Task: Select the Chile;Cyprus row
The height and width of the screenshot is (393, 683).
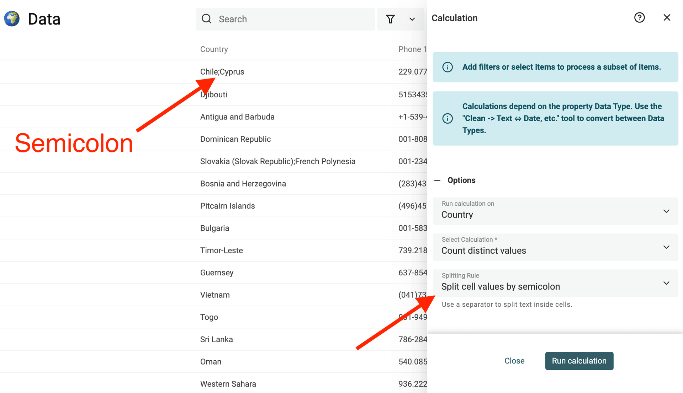Action: click(222, 71)
